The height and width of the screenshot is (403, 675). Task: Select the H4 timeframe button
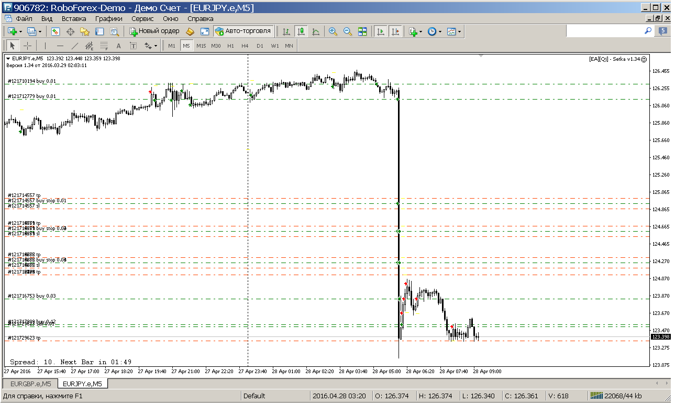(x=245, y=46)
